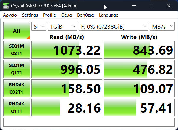This screenshot has height=130, width=178.
Task: Change the MB/s unit dropdown
Action: pyautogui.click(x=162, y=27)
